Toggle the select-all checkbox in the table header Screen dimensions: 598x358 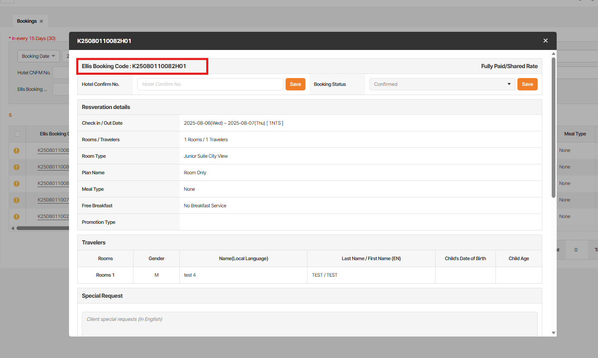(x=17, y=134)
